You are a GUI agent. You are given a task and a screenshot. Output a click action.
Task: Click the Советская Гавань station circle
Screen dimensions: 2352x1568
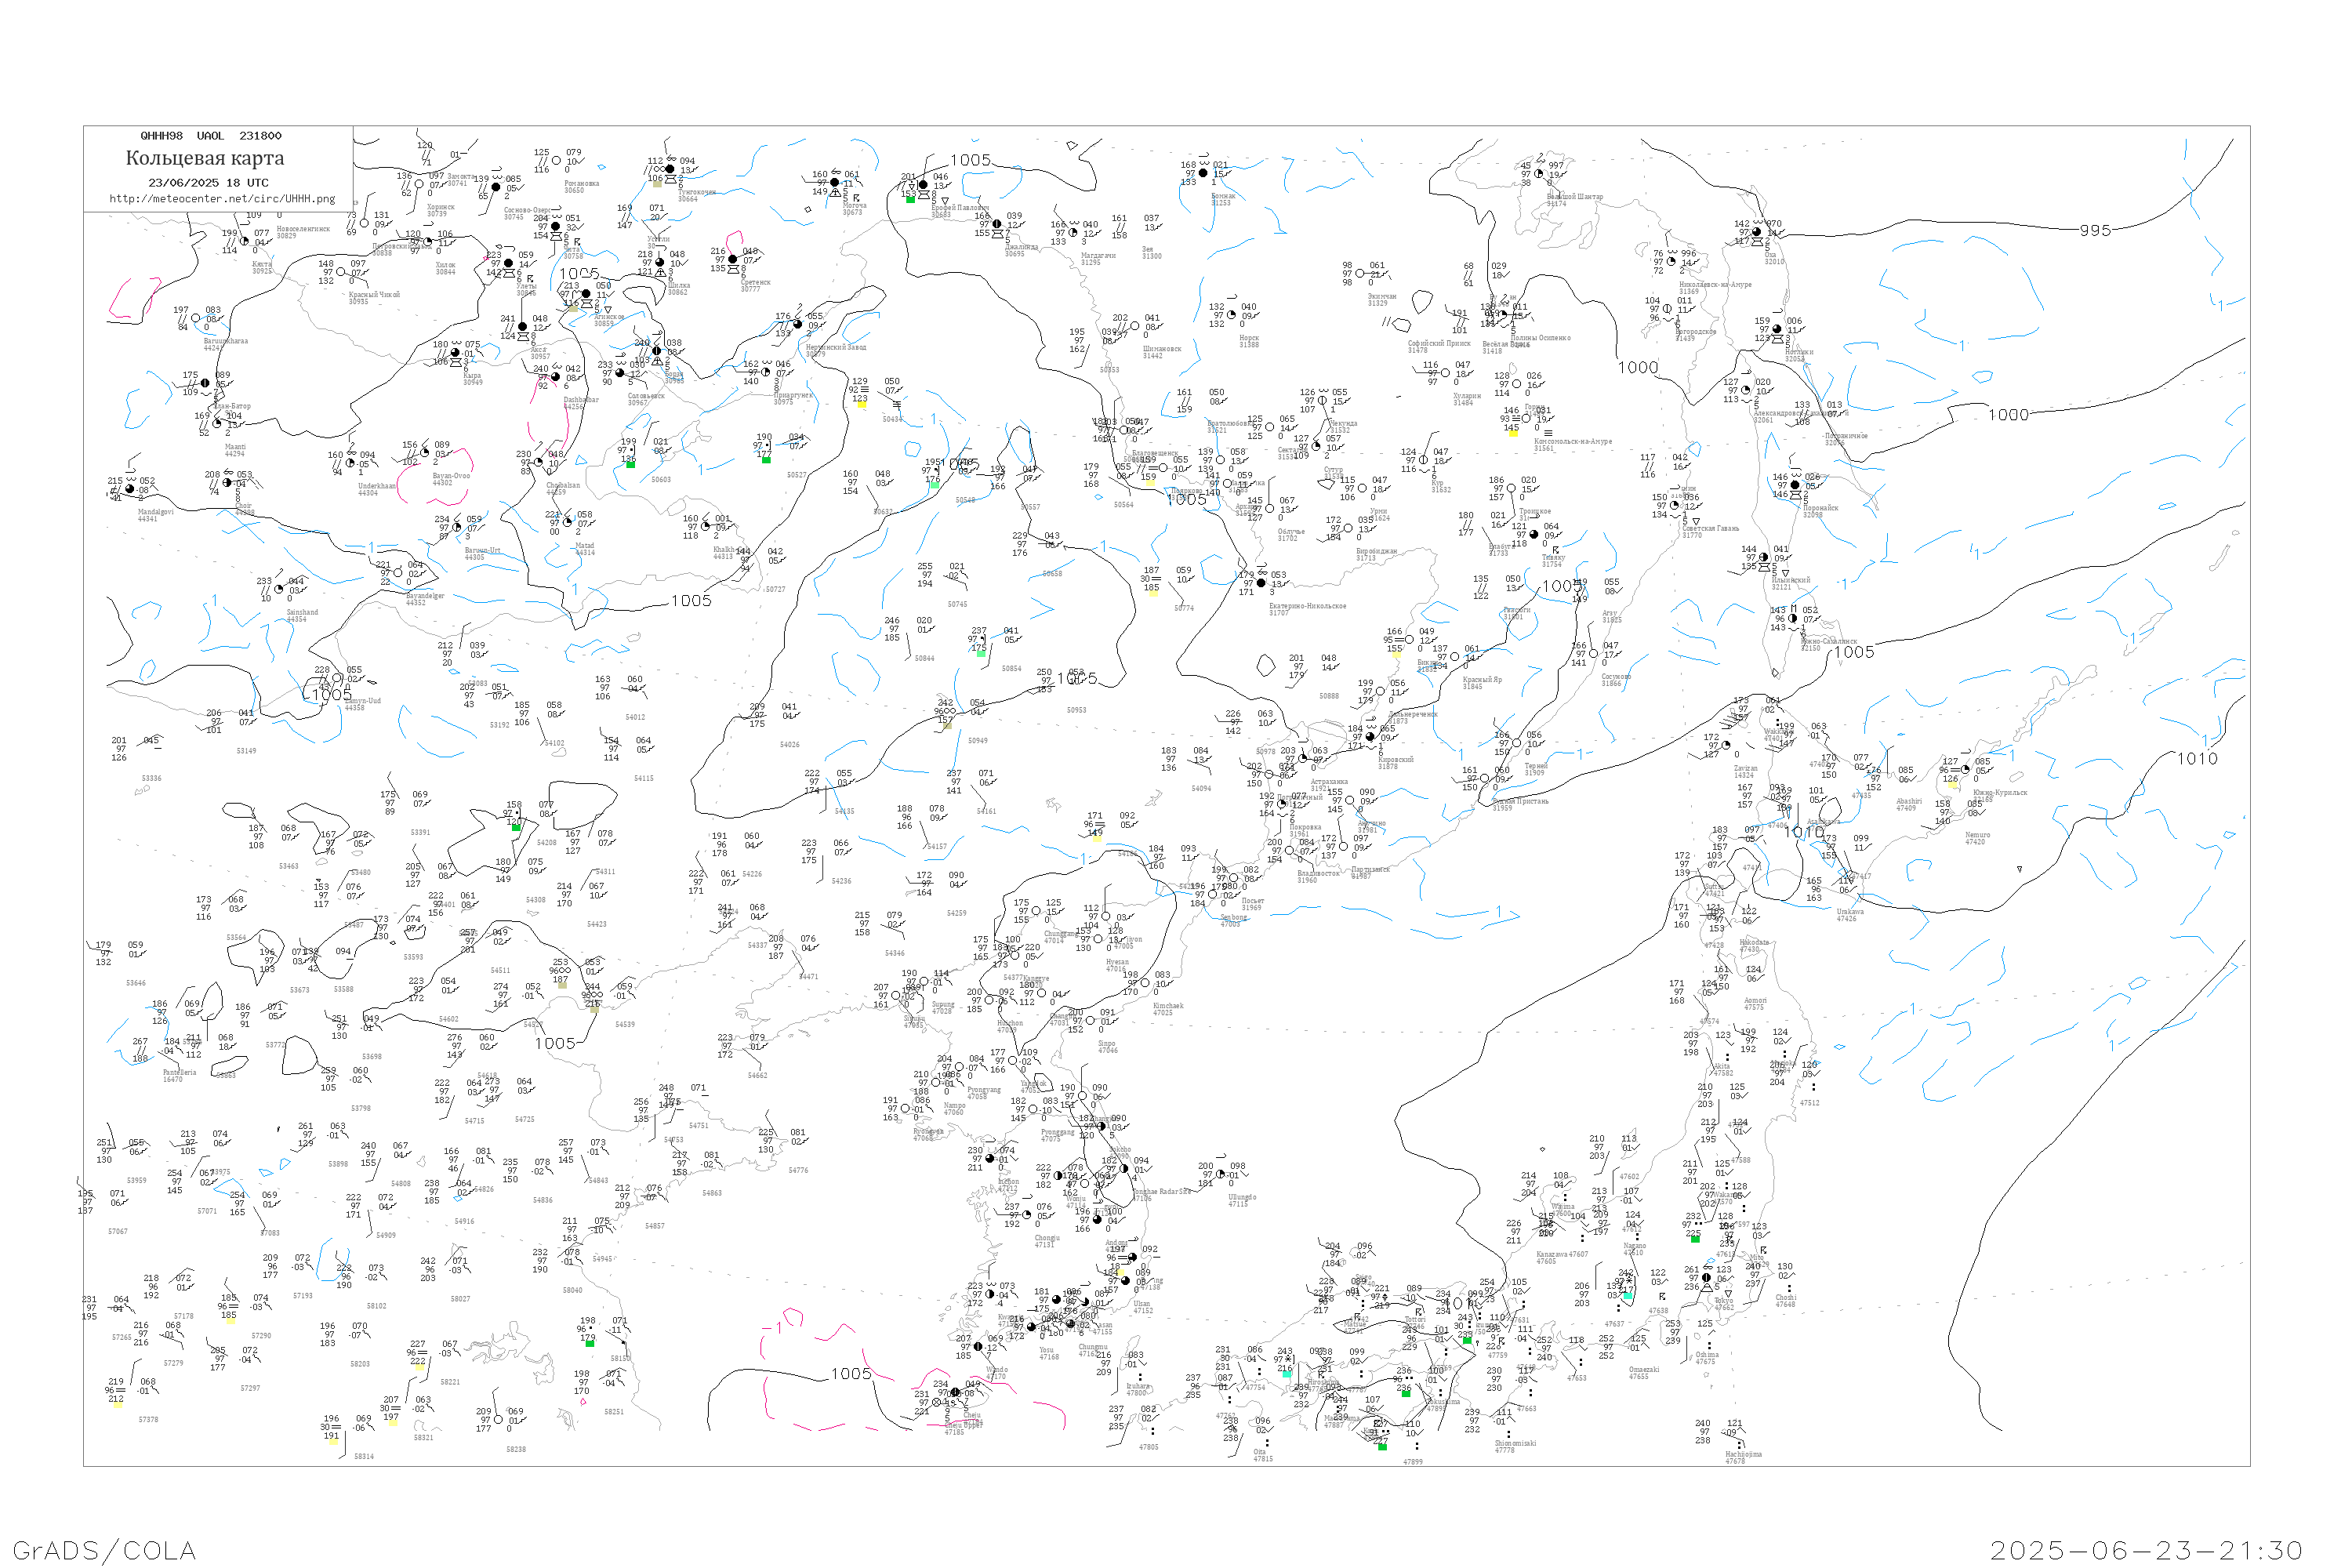tap(1675, 506)
